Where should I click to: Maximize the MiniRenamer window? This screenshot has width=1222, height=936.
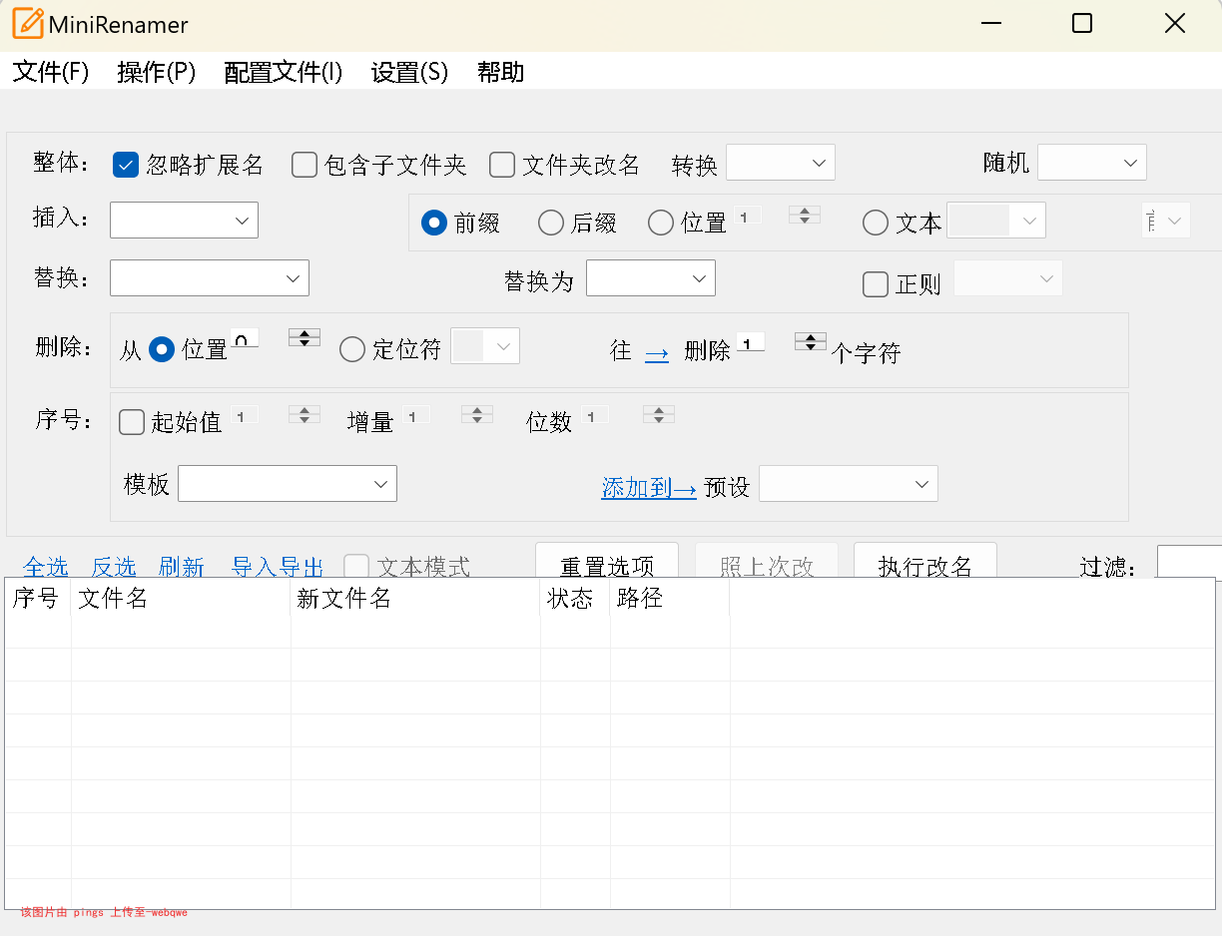pos(1082,24)
